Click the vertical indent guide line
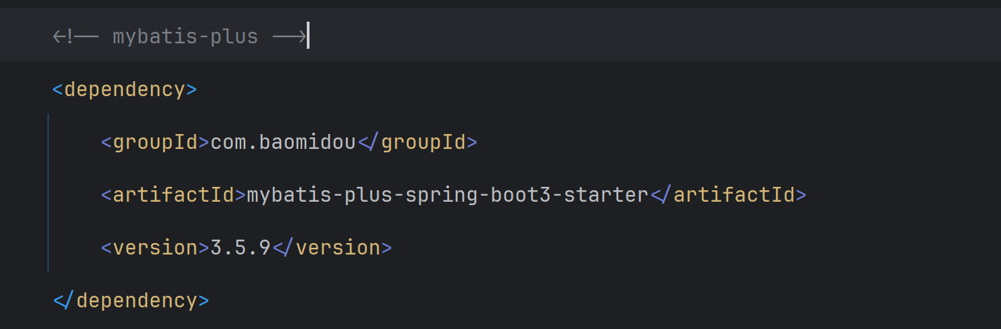This screenshot has height=329, width=1001. 49,195
